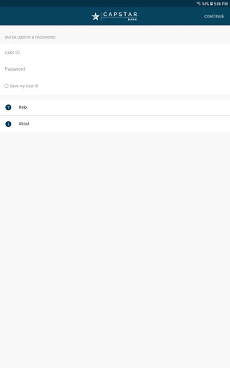Click the CapStar Bank wordmark
Image resolution: width=230 pixels, height=368 pixels.
(x=120, y=16)
